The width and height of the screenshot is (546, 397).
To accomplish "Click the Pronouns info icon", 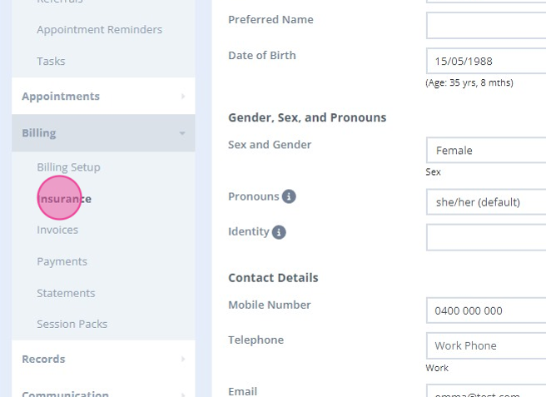I will (289, 196).
